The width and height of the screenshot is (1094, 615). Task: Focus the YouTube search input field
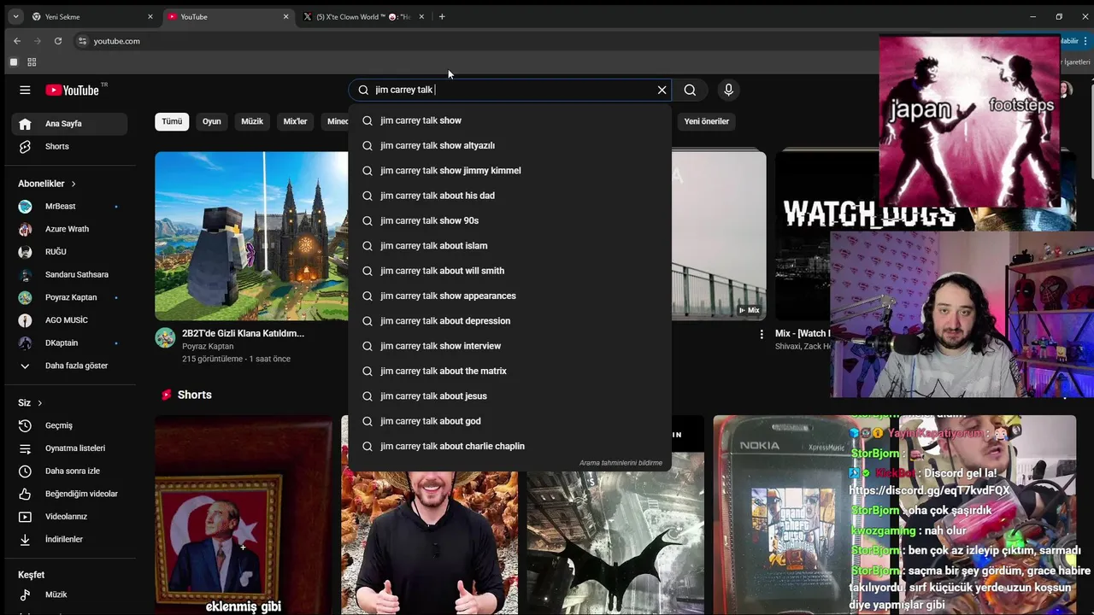511,90
